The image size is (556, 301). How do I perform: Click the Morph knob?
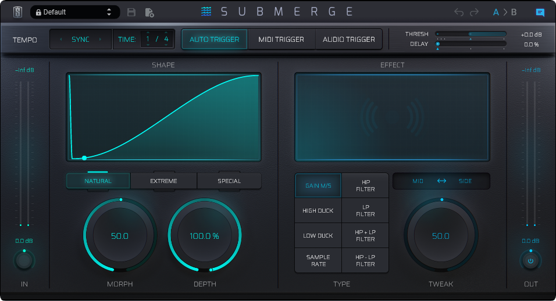120,235
